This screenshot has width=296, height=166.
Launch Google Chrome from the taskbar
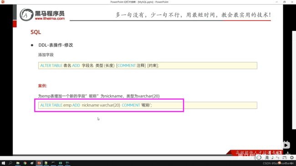coord(25,163)
